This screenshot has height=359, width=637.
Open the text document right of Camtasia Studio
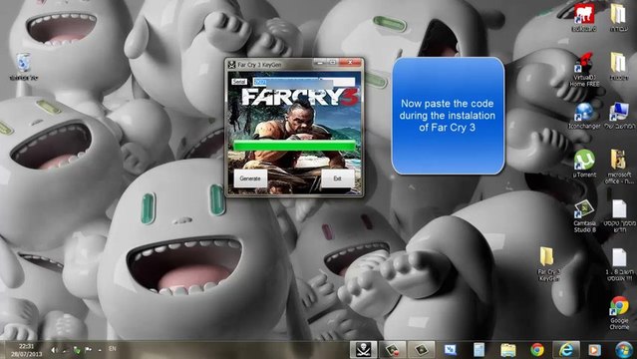coord(619,215)
